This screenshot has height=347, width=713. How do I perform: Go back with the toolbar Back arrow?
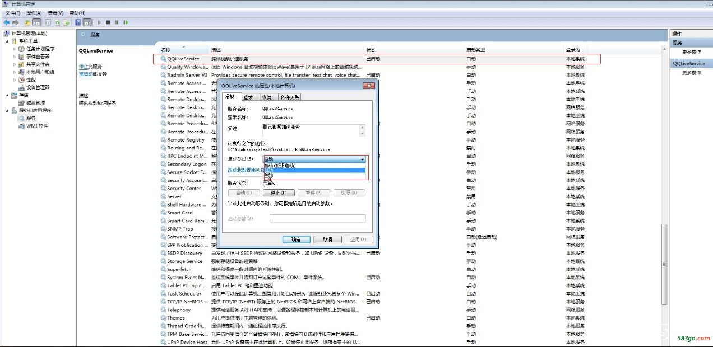[6, 22]
